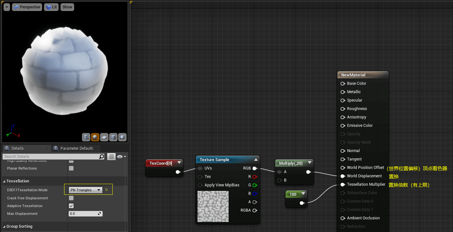The width and height of the screenshot is (453, 232).
Task: Click the Texture Sample RGB output pin
Action: coord(255,168)
